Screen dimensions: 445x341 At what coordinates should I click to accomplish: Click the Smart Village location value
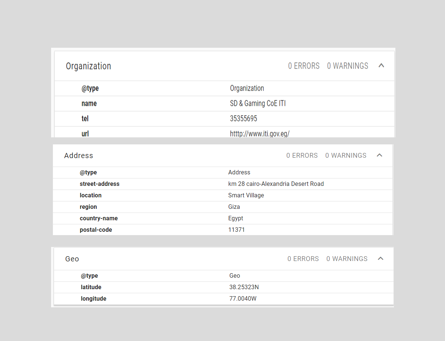point(246,195)
